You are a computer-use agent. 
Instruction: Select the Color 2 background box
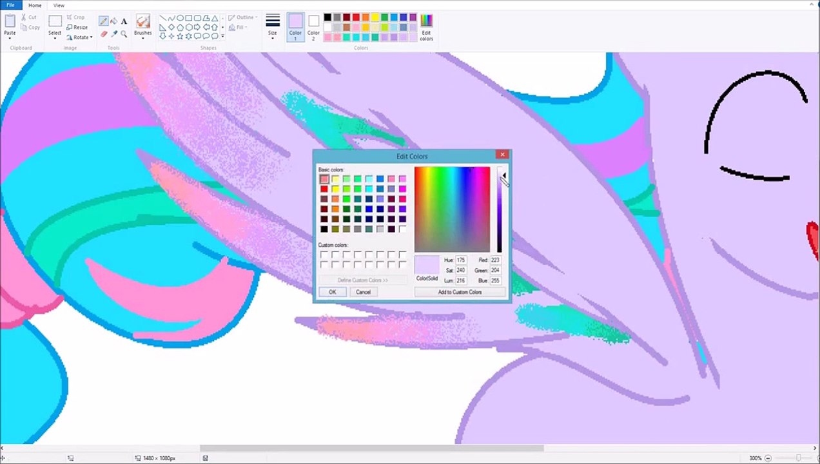pyautogui.click(x=313, y=27)
